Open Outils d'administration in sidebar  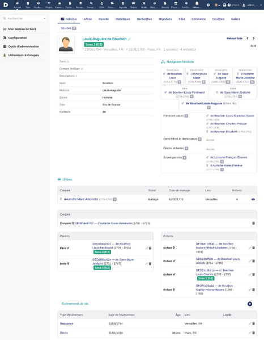pyautogui.click(x=24, y=47)
